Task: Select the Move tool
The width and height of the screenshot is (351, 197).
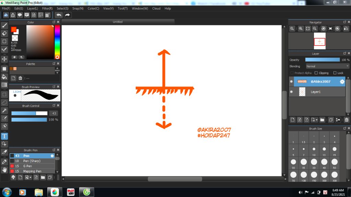Action: pos(4,59)
